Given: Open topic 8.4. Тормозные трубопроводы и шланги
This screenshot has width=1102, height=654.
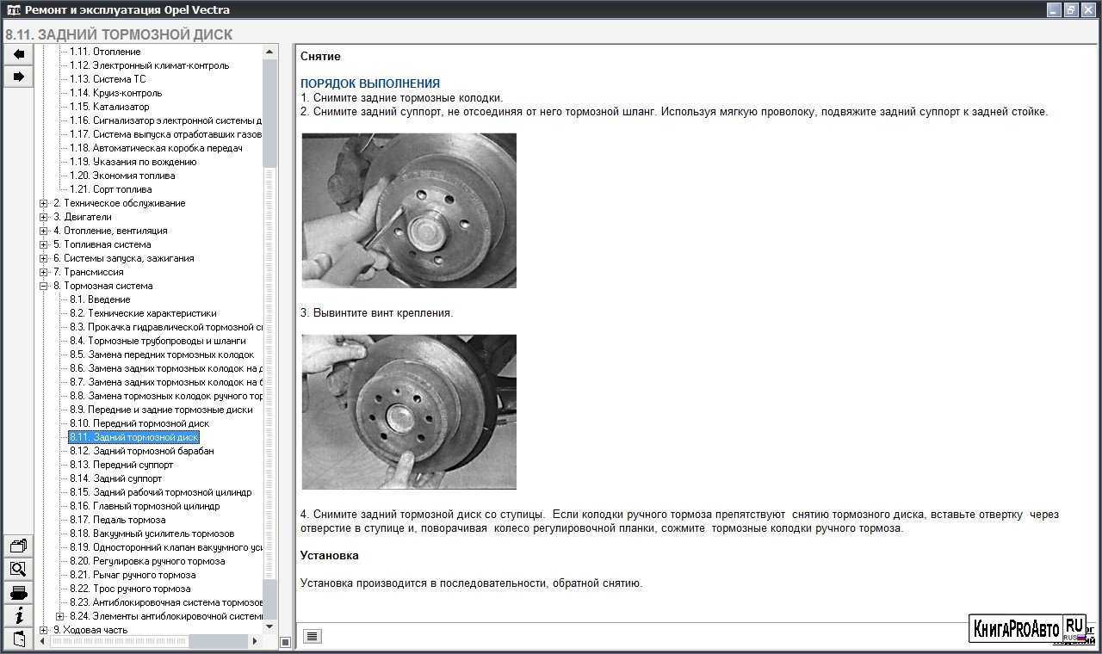Looking at the screenshot, I should (158, 341).
